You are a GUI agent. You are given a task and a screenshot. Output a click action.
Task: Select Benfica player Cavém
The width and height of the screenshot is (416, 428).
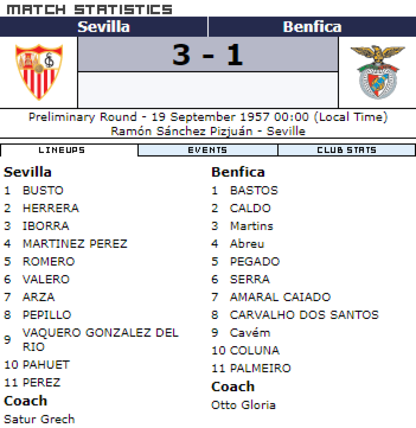250,332
